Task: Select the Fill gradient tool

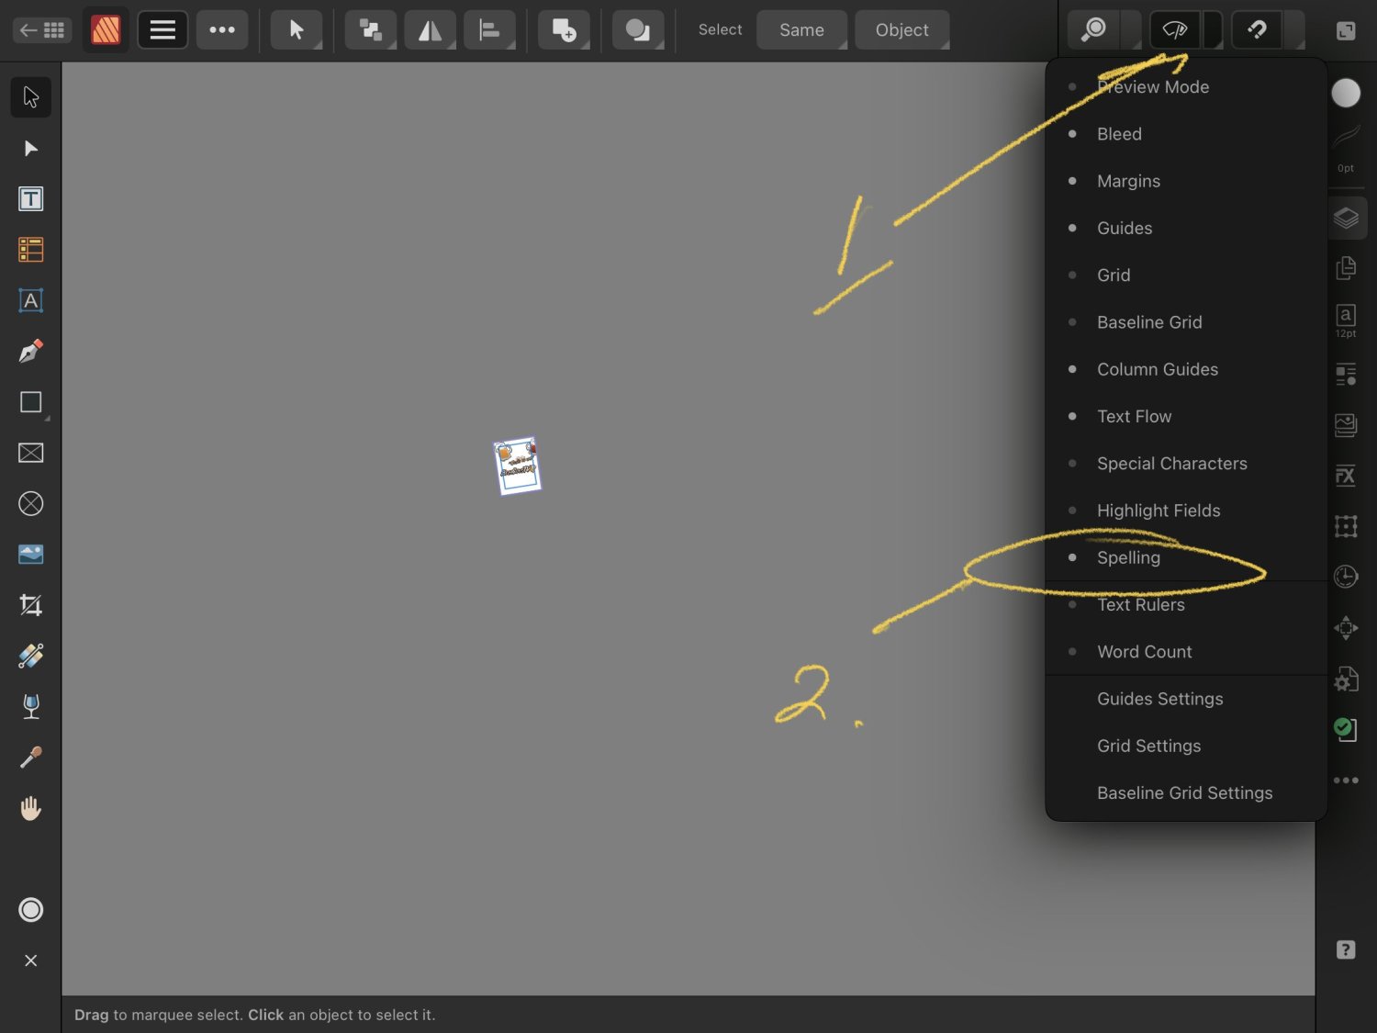Action: point(30,656)
